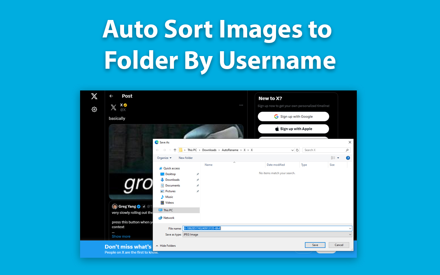Unpin Desktop from Quick access
Image resolution: width=440 pixels, height=275 pixels.
click(198, 174)
